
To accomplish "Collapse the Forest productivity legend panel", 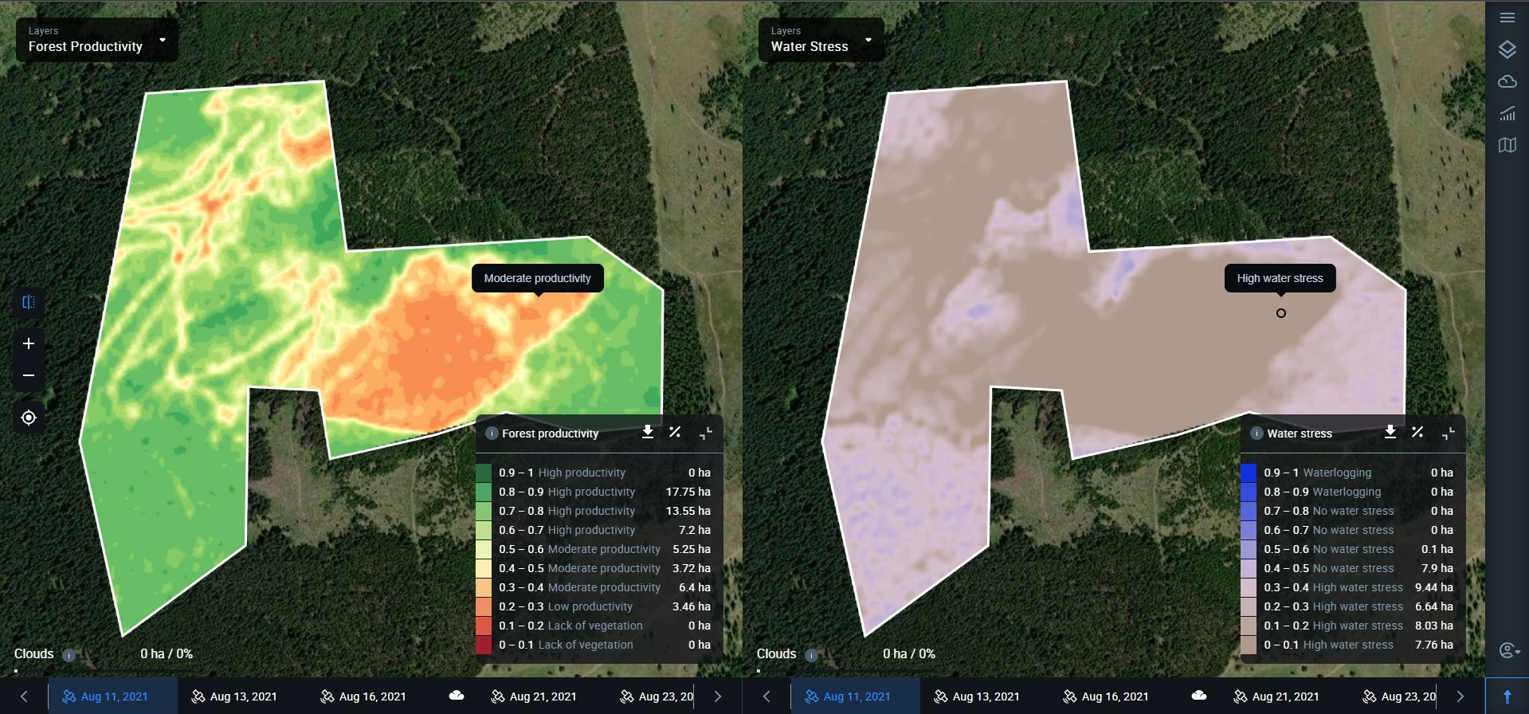I will tap(706, 433).
